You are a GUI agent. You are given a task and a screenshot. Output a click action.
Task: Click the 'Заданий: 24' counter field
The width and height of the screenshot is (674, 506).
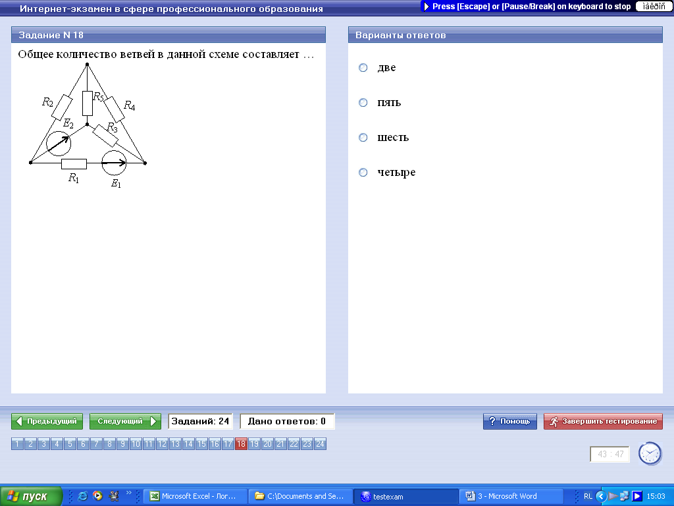tap(200, 421)
